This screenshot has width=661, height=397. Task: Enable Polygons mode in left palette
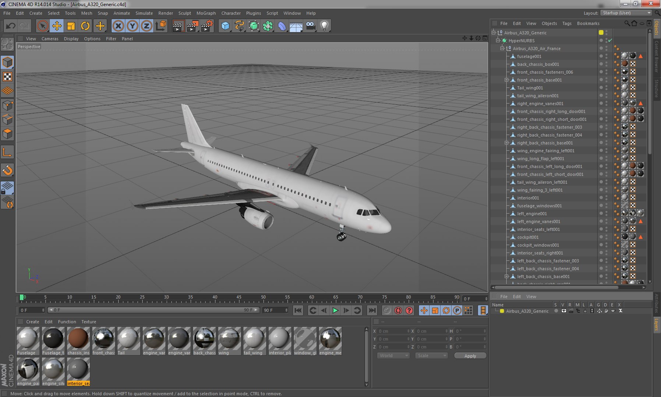(7, 134)
